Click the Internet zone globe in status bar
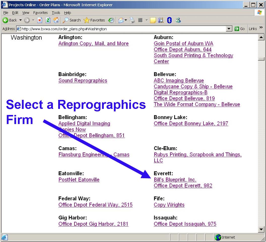 (x=218, y=237)
